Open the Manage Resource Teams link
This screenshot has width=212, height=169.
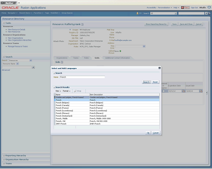tap(18, 46)
